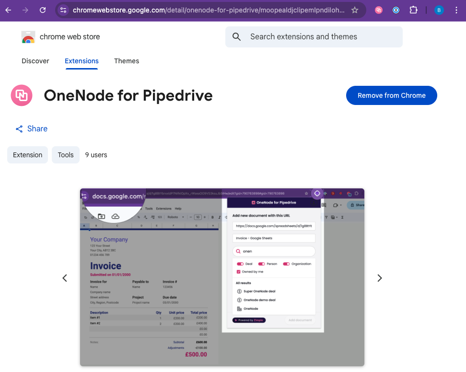Click the '9 users' text
Image resolution: width=466 pixels, height=372 pixels.
(96, 155)
